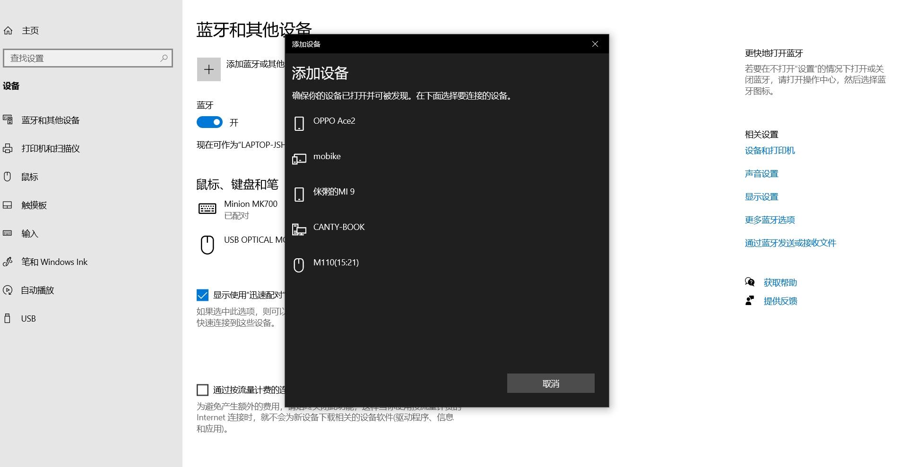901x467 pixels.
Task: Open the USB settings page
Action: coord(27,318)
